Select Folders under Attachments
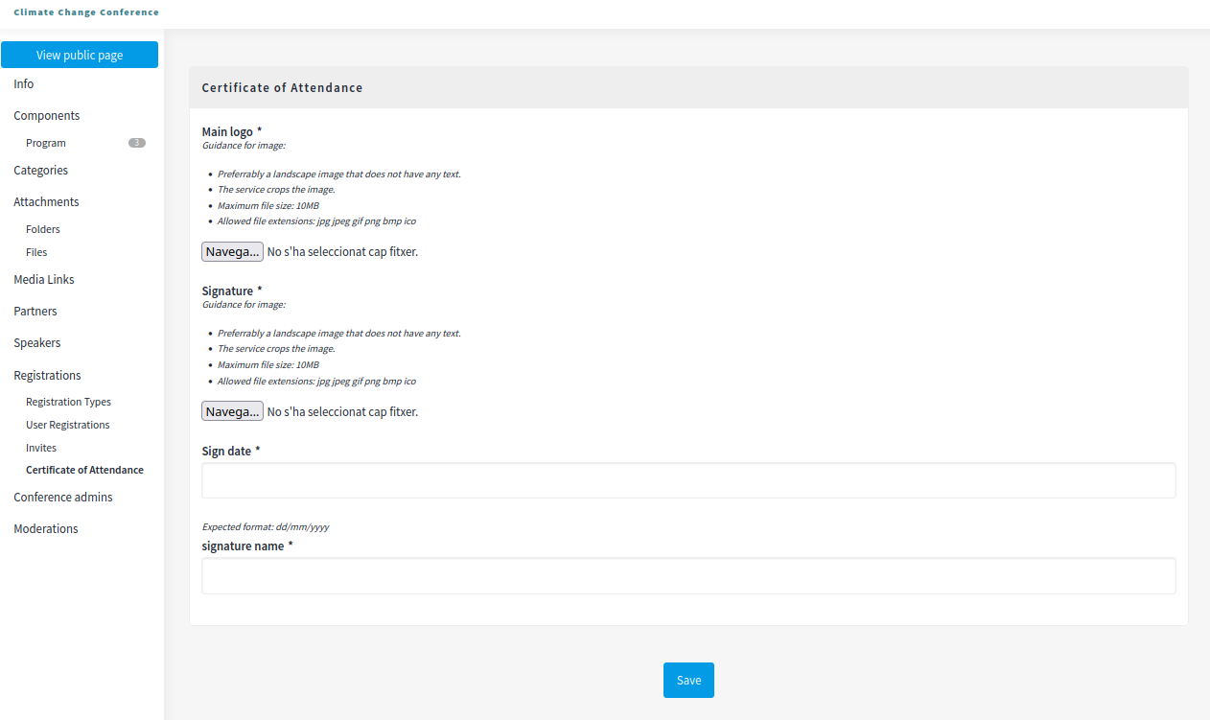 click(43, 229)
